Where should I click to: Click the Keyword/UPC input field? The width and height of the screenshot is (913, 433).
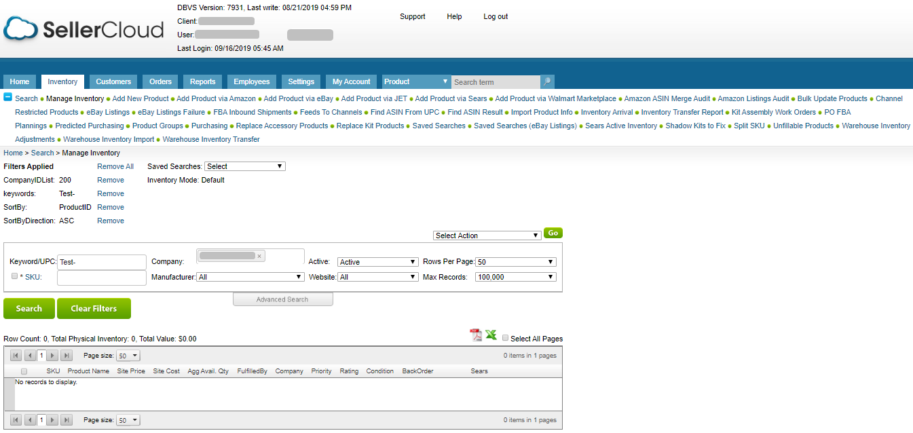[102, 262]
